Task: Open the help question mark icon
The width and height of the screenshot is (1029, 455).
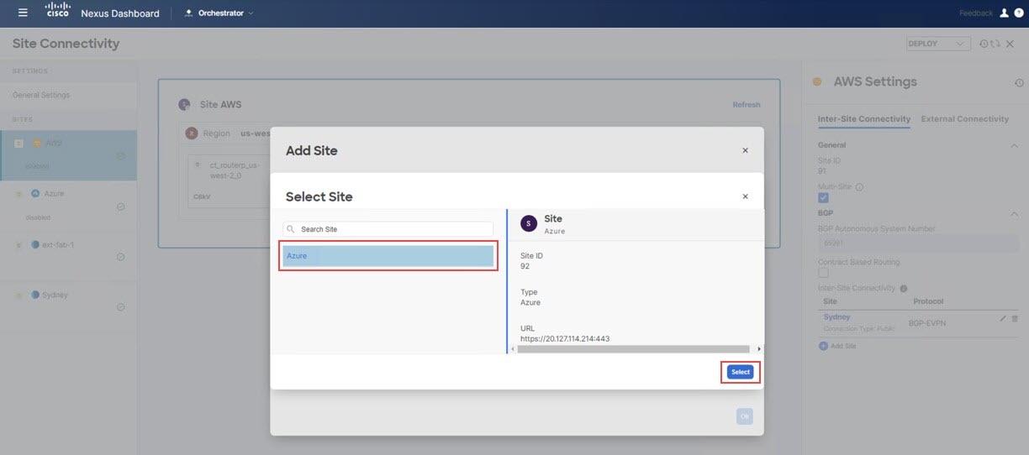Action: point(1018,13)
